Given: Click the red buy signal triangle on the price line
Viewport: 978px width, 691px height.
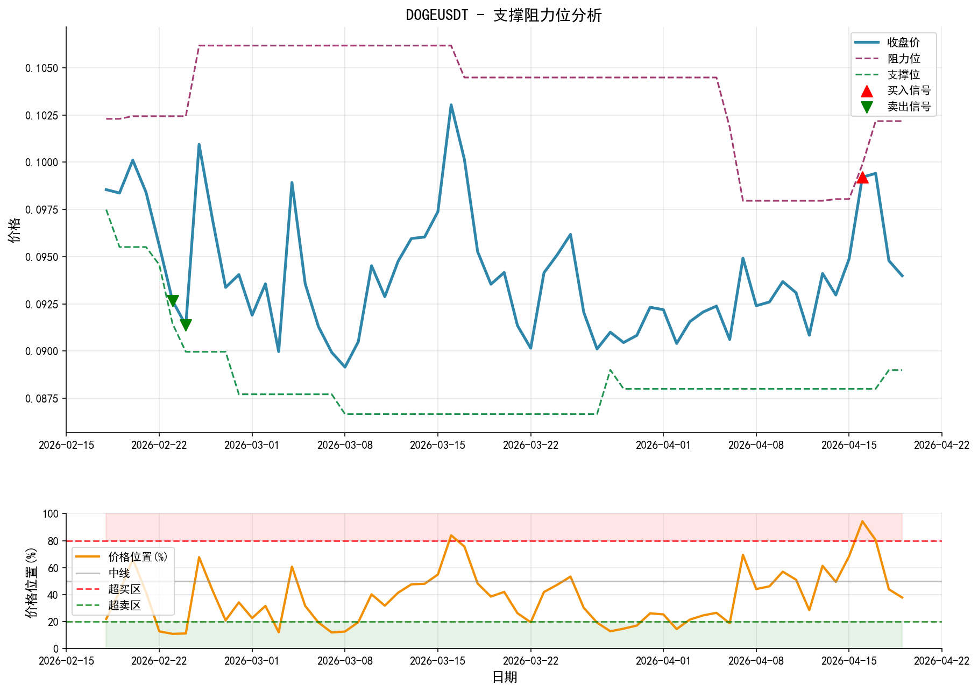Looking at the screenshot, I should tap(862, 177).
